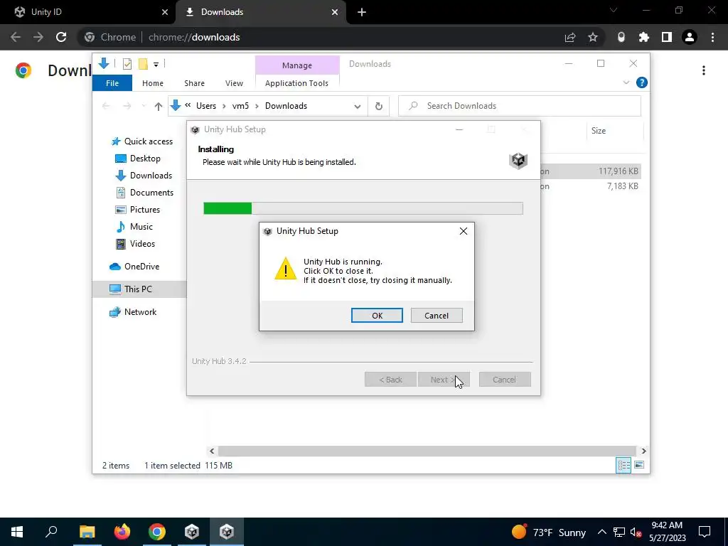728x546 pixels.
Task: Open the File menu in File Explorer
Action: pyautogui.click(x=112, y=83)
